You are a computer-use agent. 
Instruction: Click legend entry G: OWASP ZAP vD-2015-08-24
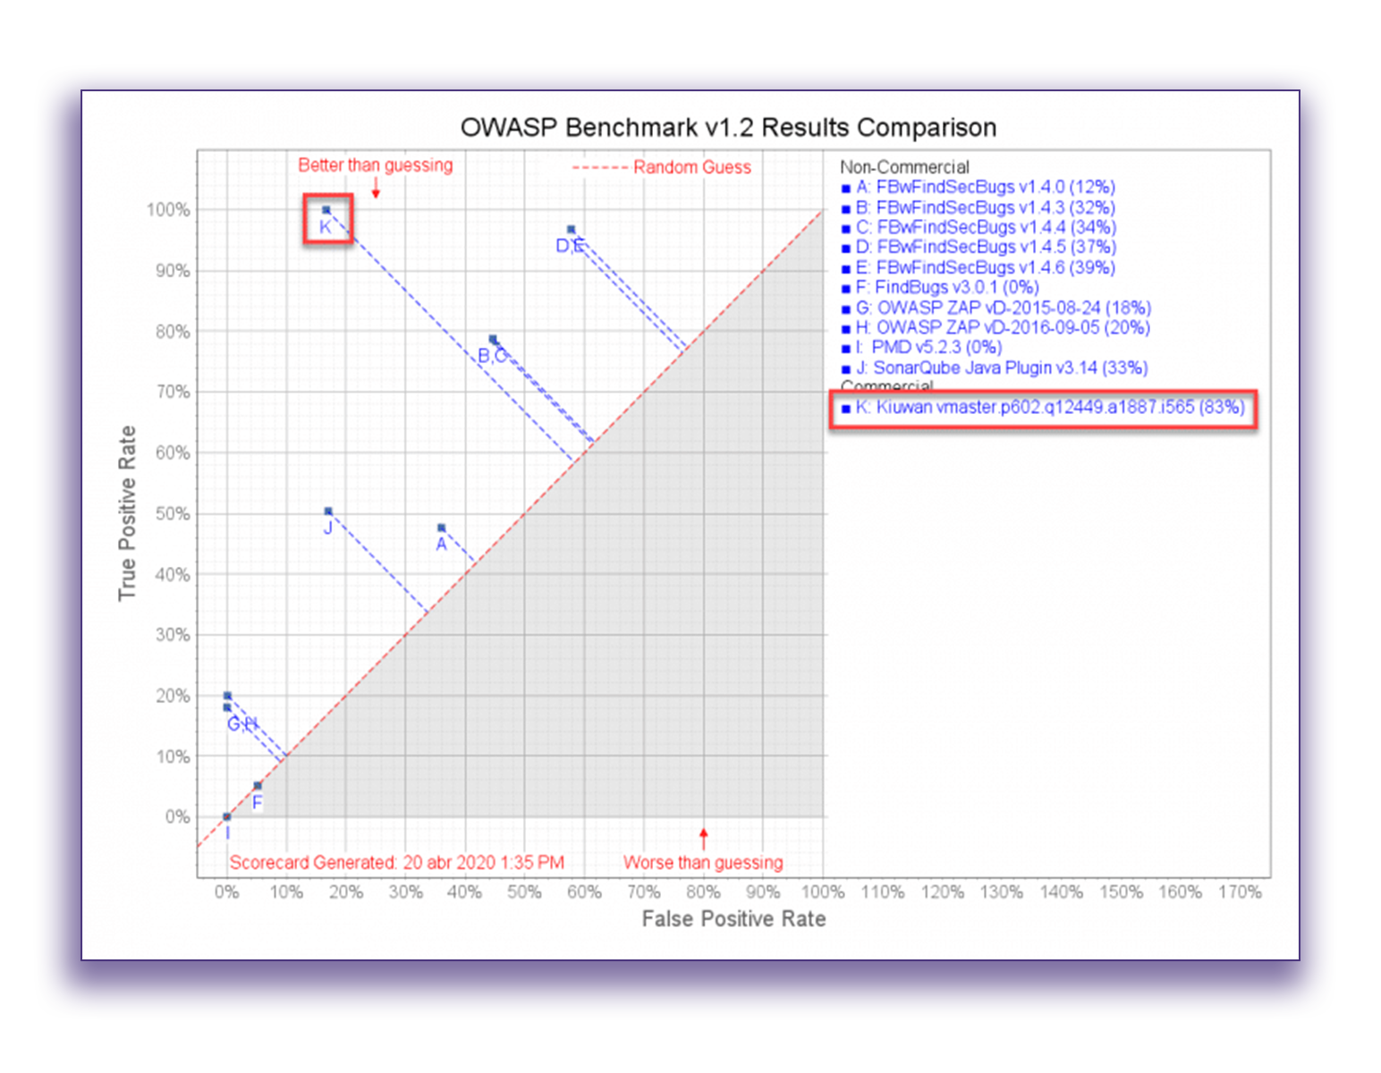996,308
